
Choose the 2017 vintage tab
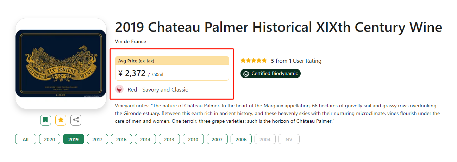coord(98,139)
